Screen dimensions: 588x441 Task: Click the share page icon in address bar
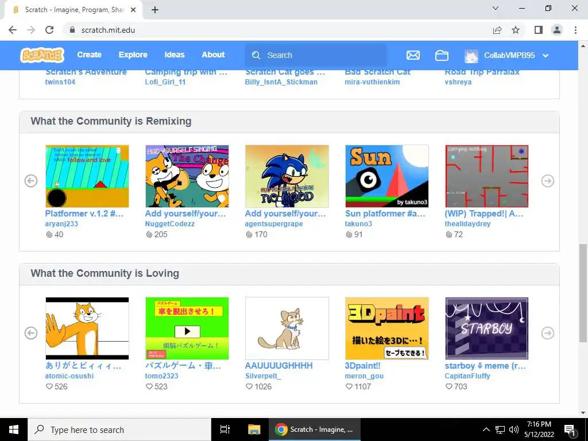tap(497, 30)
